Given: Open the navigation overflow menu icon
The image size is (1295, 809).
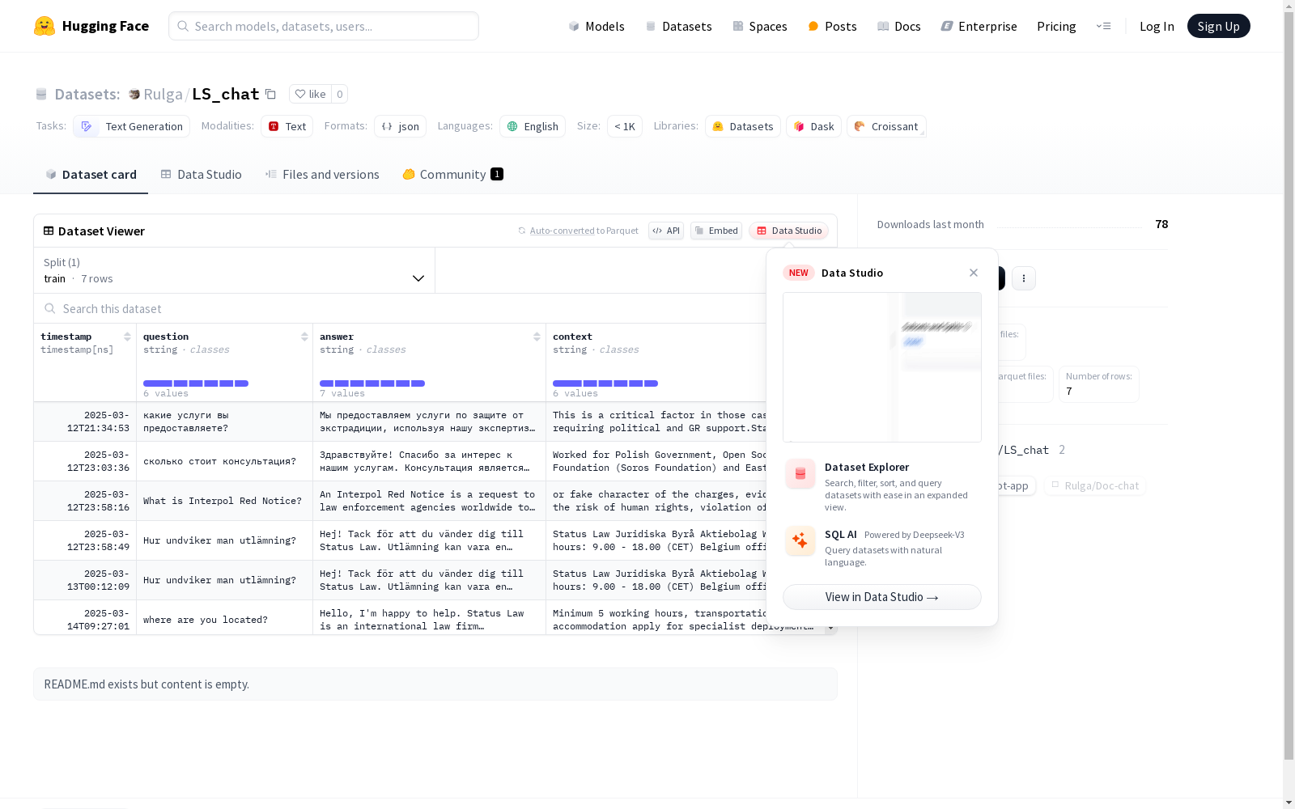Looking at the screenshot, I should click(x=1103, y=26).
